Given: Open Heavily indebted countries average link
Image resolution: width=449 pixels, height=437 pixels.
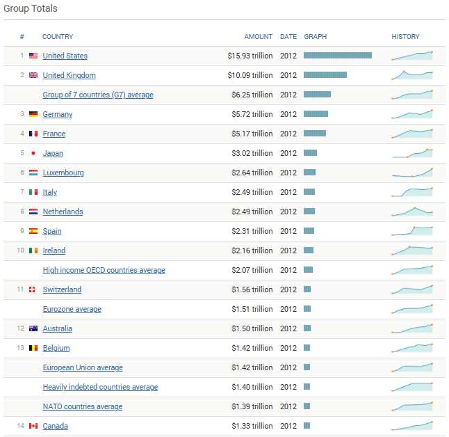Looking at the screenshot, I should (x=100, y=387).
